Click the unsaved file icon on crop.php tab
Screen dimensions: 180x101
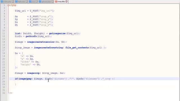click(56, 2)
